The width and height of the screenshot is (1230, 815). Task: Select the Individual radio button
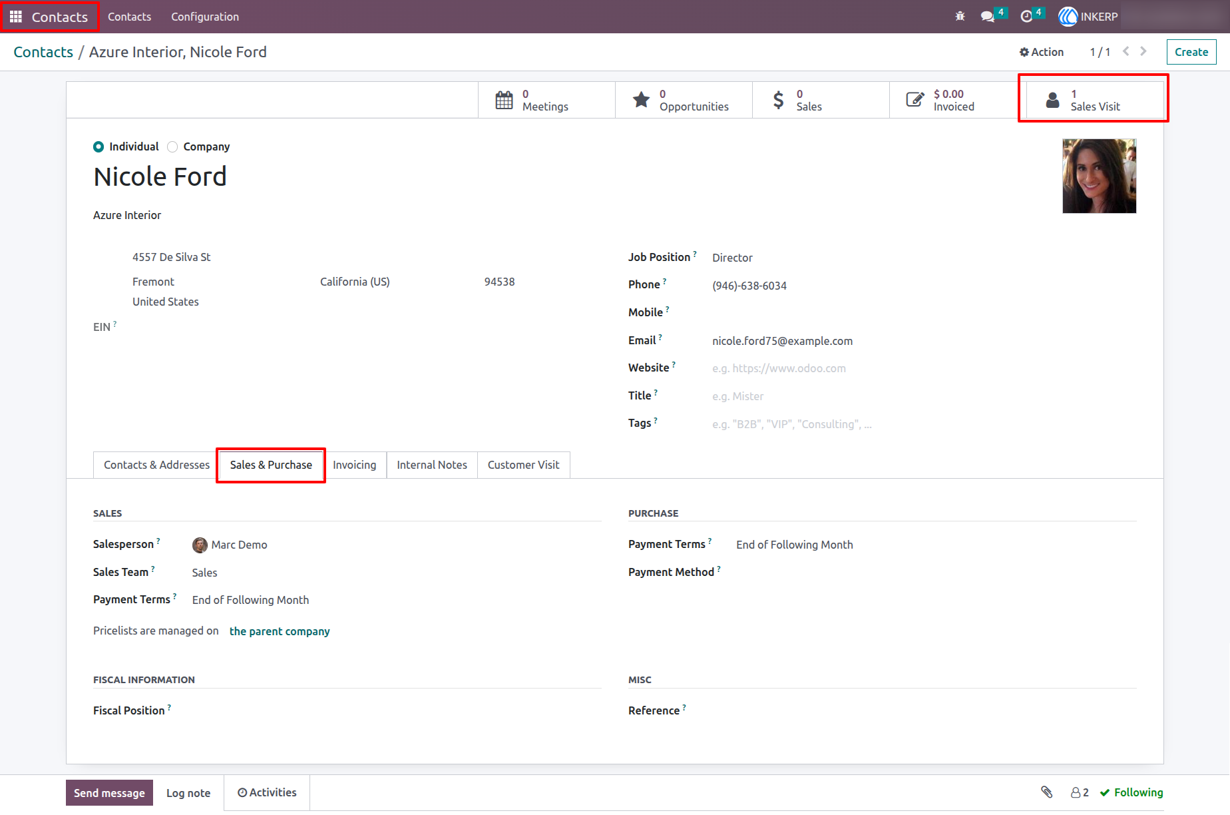coord(99,146)
